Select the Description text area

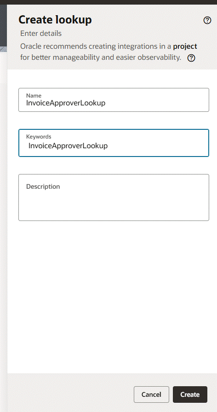[x=114, y=197]
